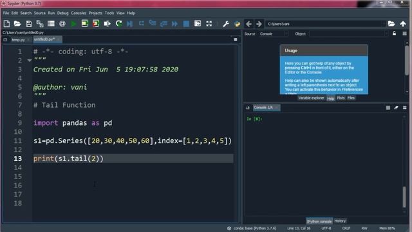Stop debugging with blue square

[x=186, y=24]
